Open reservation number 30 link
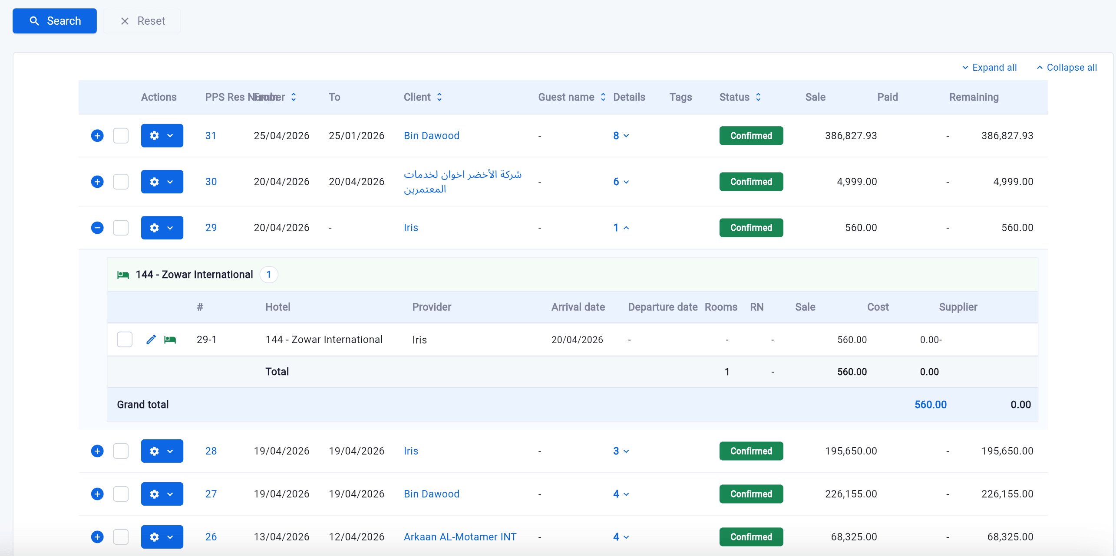1116x556 pixels. point(211,182)
